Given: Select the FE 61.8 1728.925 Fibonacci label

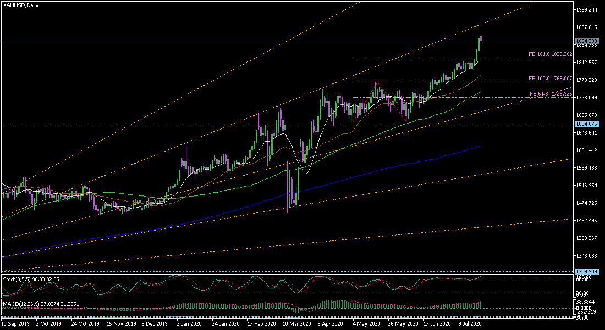Looking at the screenshot, I should 551,93.
